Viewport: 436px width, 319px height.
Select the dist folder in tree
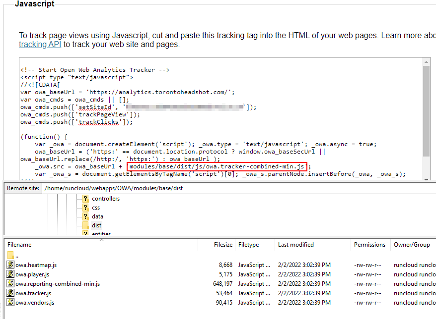[x=96, y=225]
